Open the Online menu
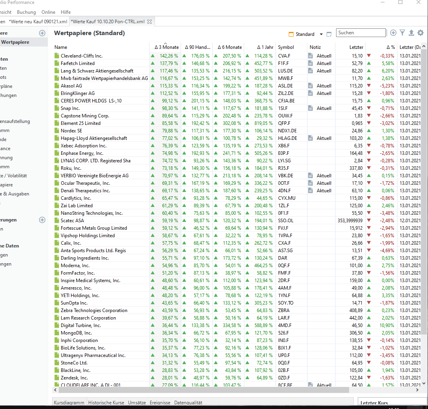The height and width of the screenshot is (409, 428). [x=48, y=12]
